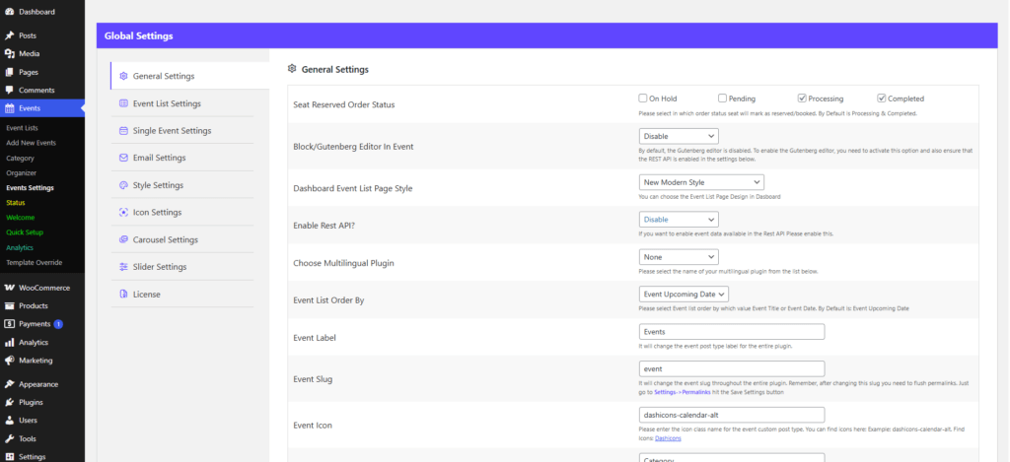
Task: Open Add New Events submenu item
Action: pyautogui.click(x=31, y=143)
